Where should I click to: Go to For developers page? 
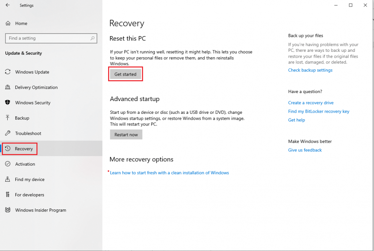pyautogui.click(x=29, y=195)
